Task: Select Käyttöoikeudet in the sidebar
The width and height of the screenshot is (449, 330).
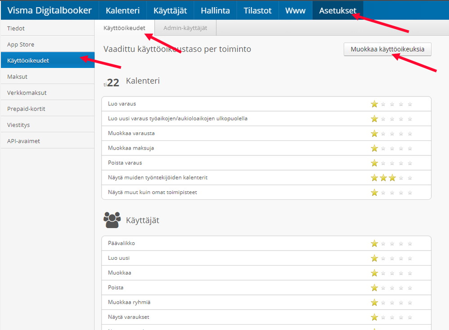Action: (x=48, y=60)
